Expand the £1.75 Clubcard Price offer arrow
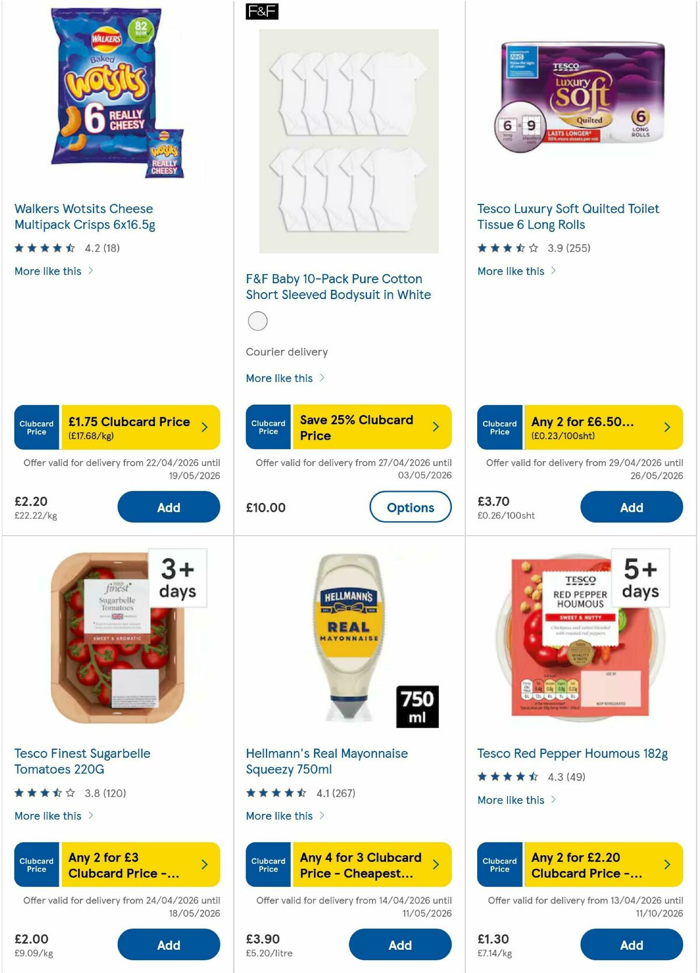This screenshot has height=973, width=700. pos(205,427)
